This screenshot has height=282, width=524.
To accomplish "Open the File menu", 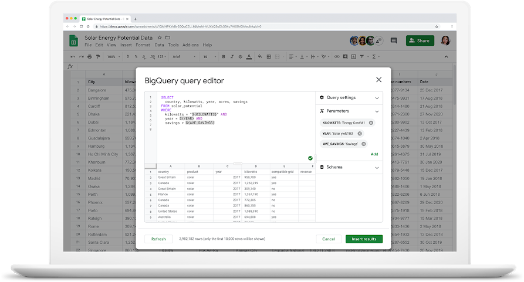I will click(88, 45).
